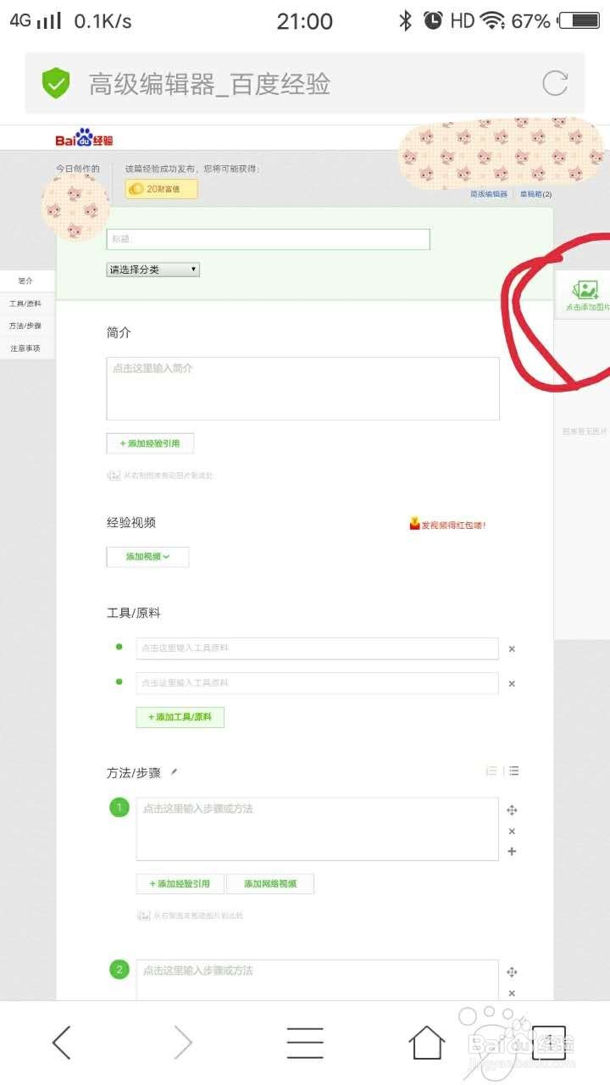Remove step 2 with its X icon
Screen dimensions: 610x1085
512,993
